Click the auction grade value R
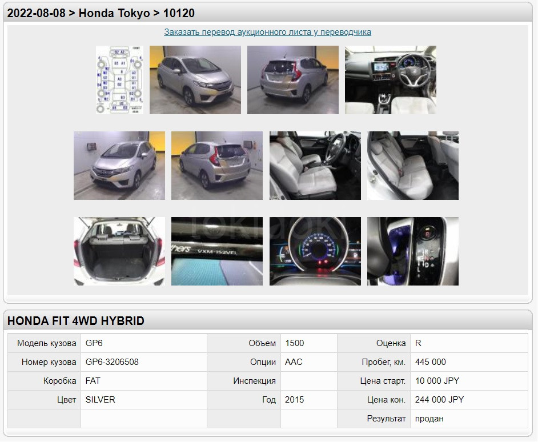The width and height of the screenshot is (538, 442). (418, 343)
